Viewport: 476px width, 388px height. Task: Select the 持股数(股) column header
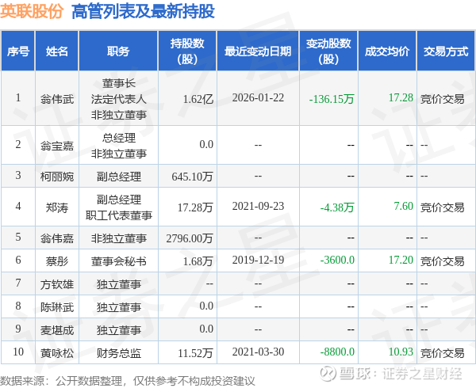(x=187, y=51)
